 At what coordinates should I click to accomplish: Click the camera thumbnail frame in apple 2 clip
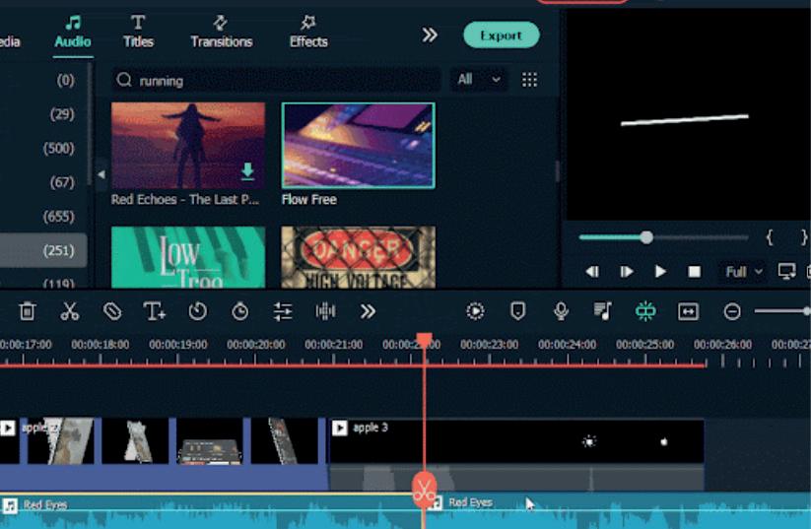pos(210,441)
